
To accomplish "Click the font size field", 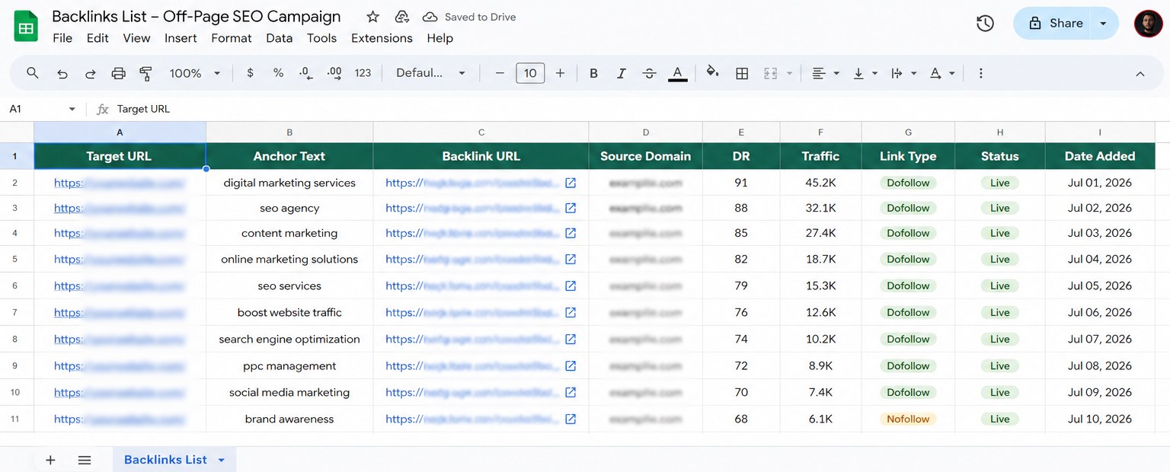I will tap(530, 73).
